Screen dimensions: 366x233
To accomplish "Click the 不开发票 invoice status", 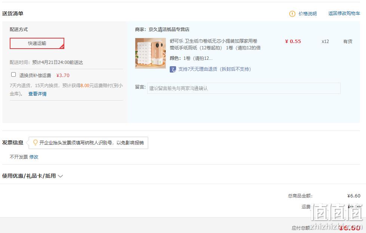I will (x=19, y=157).
